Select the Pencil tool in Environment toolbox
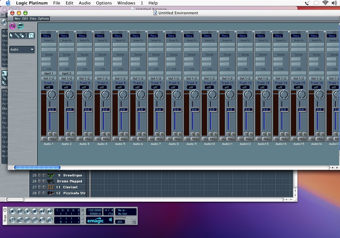This screenshot has height=238, width=340. tap(17, 35)
